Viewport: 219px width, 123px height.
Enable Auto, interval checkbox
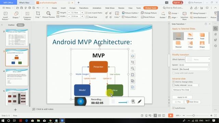pos(173,85)
